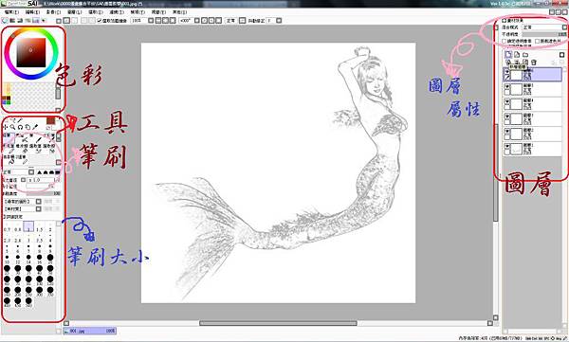Select the zoom magnifier tool
Image resolution: width=569 pixels, height=342 pixels.
click(x=12, y=127)
